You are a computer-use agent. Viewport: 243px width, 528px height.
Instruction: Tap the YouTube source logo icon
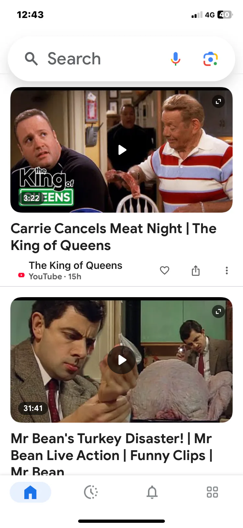coord(21,275)
